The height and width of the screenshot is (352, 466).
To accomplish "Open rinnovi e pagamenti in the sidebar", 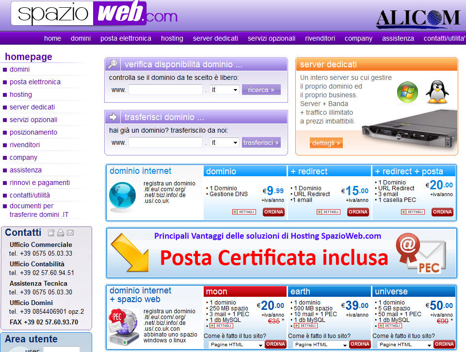I will (x=40, y=183).
